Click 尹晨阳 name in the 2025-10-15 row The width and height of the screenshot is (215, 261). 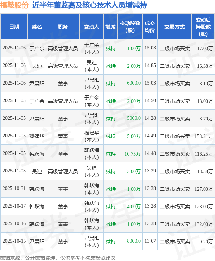pyautogui.click(x=37, y=242)
